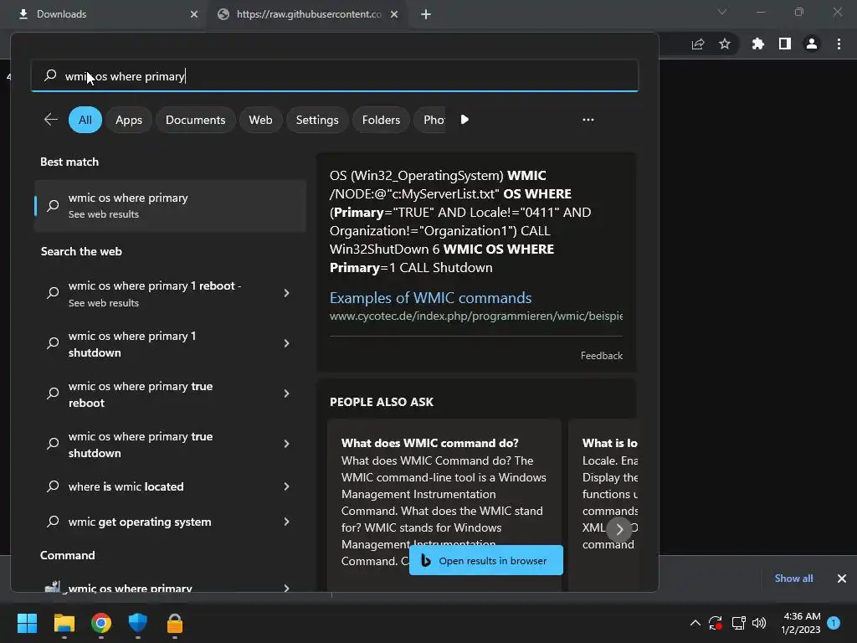This screenshot has width=857, height=643.
Task: Open Windows Security shield on taskbar
Action: tap(138, 623)
